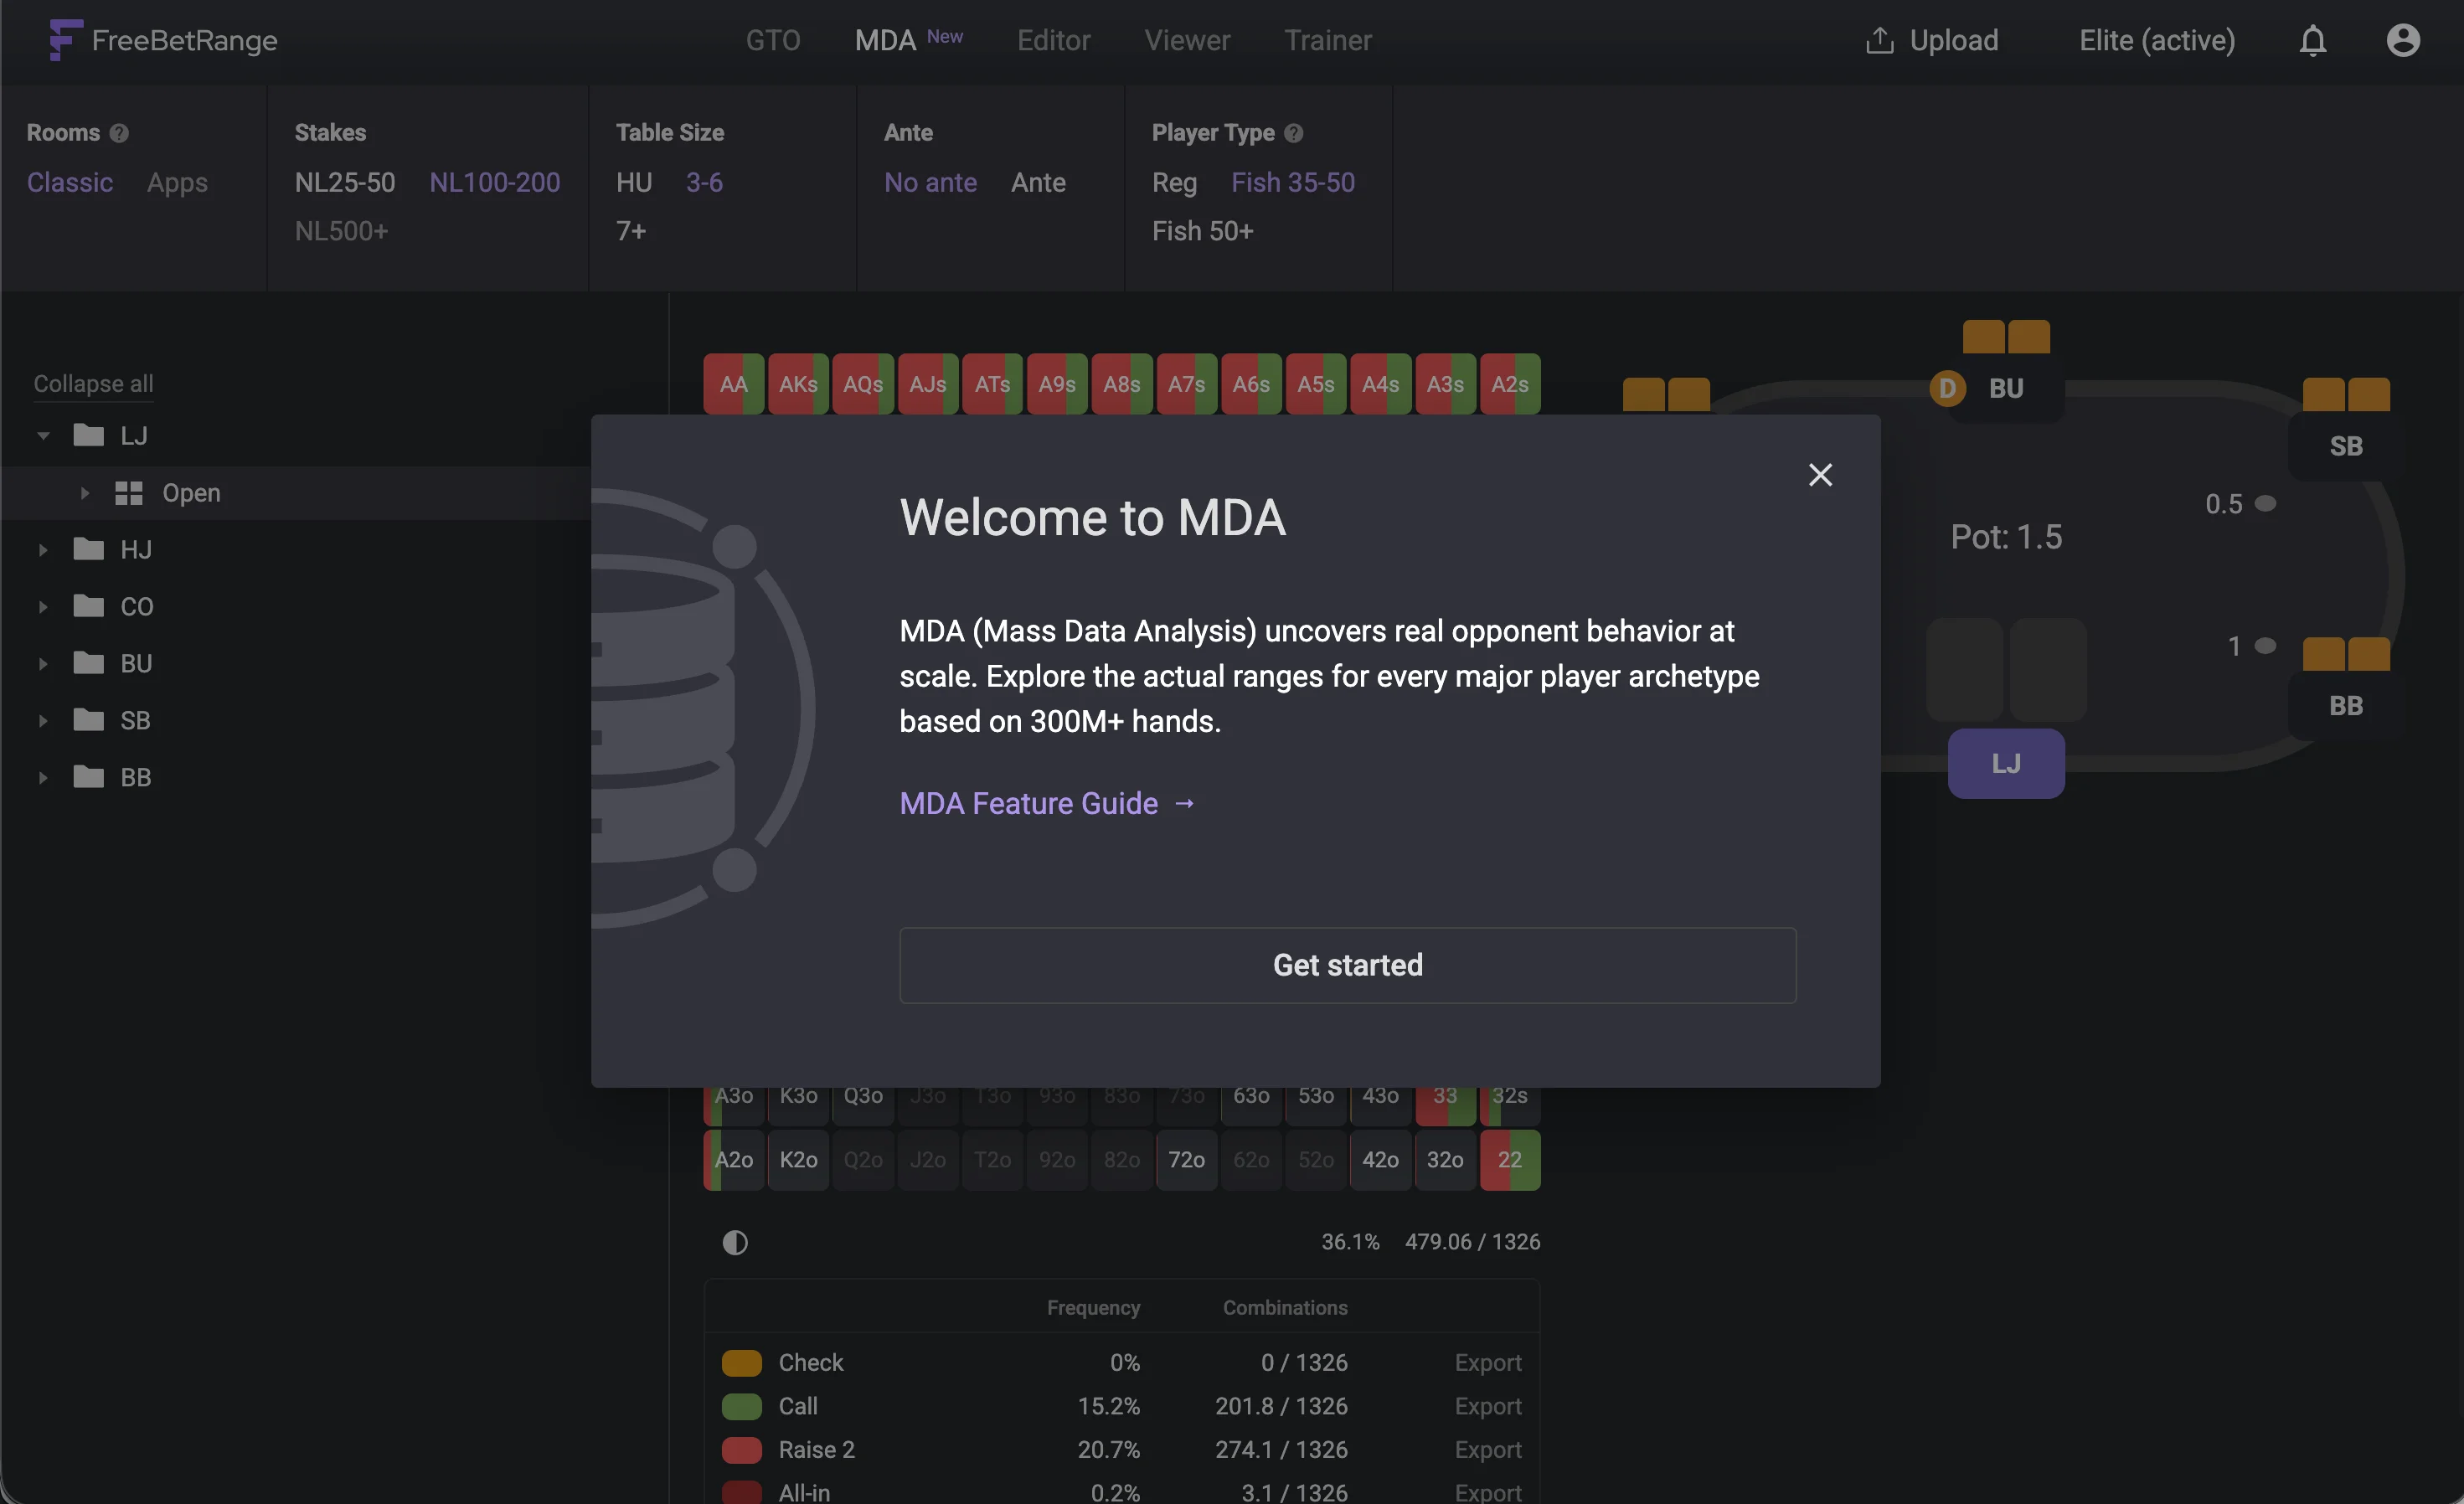Viewport: 2464px width, 1504px height.
Task: Select the AA cell in the range grid
Action: 733,384
